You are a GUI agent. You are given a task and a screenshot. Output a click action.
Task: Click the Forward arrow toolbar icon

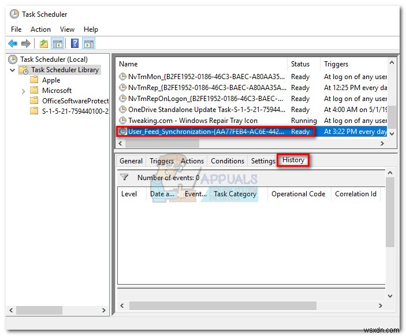25,43
